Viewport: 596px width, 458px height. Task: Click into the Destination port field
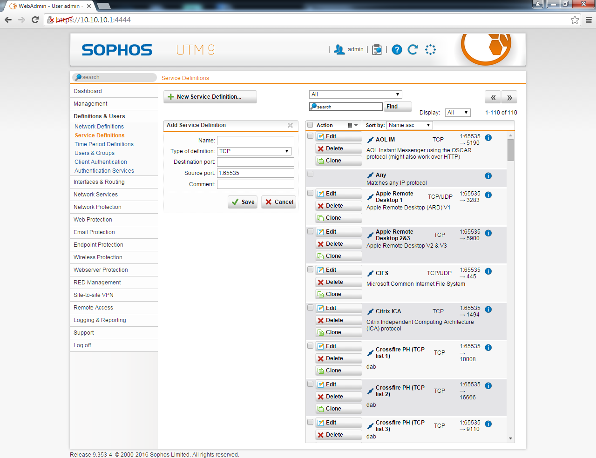click(x=256, y=162)
